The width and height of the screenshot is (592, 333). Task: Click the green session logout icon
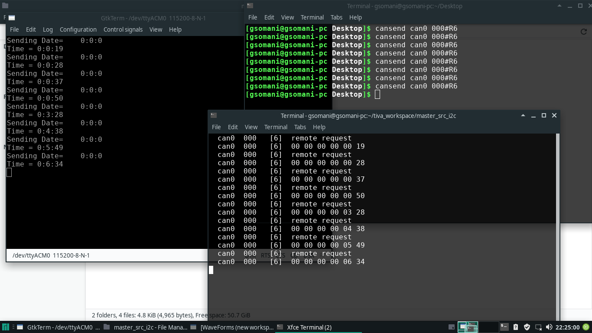point(586,327)
